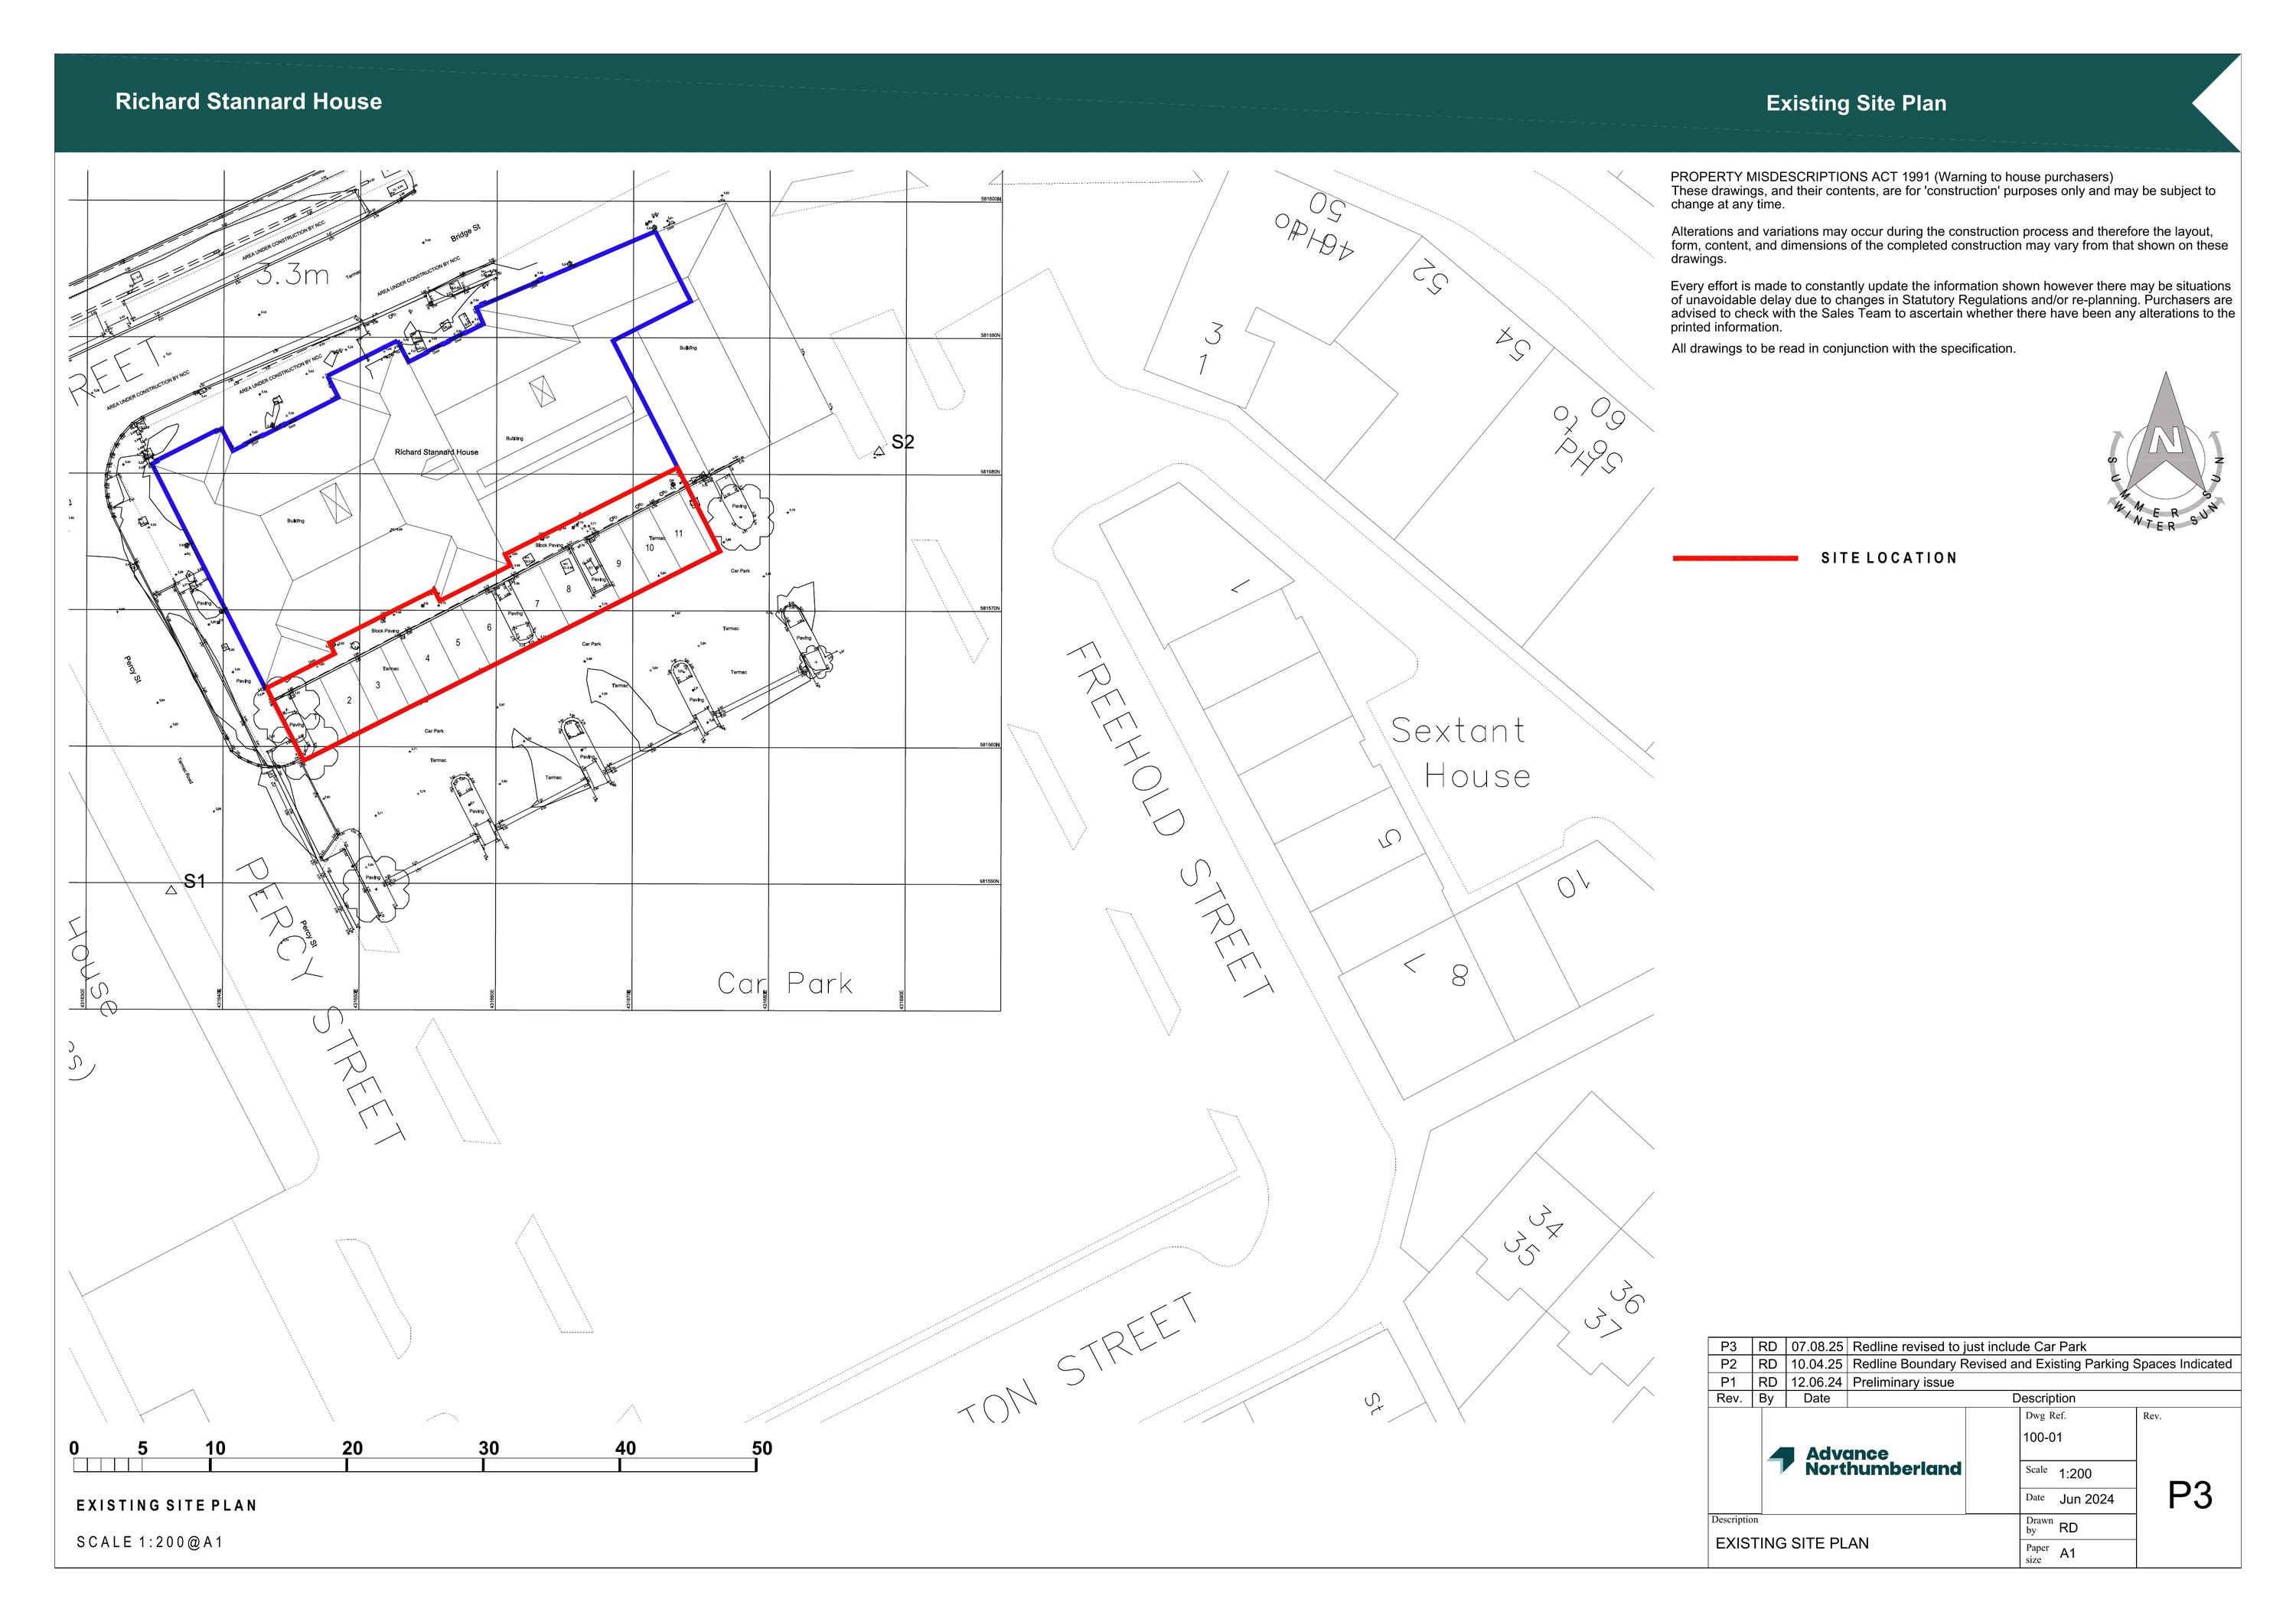This screenshot has height=1622, width=2296.
Task: Click the Richard Stannard House banner title
Action: pos(248,101)
